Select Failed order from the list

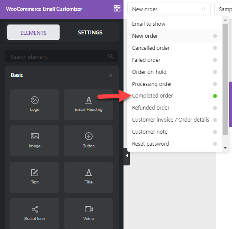click(x=175, y=60)
